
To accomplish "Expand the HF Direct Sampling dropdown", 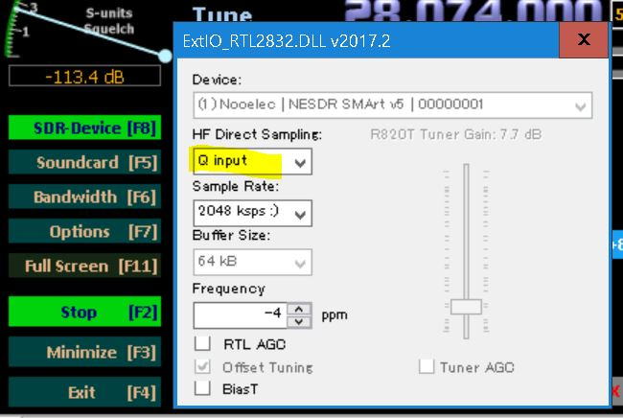I will click(253, 161).
